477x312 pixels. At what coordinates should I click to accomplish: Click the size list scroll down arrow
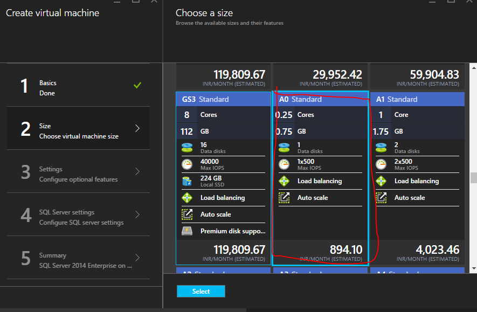(x=474, y=268)
